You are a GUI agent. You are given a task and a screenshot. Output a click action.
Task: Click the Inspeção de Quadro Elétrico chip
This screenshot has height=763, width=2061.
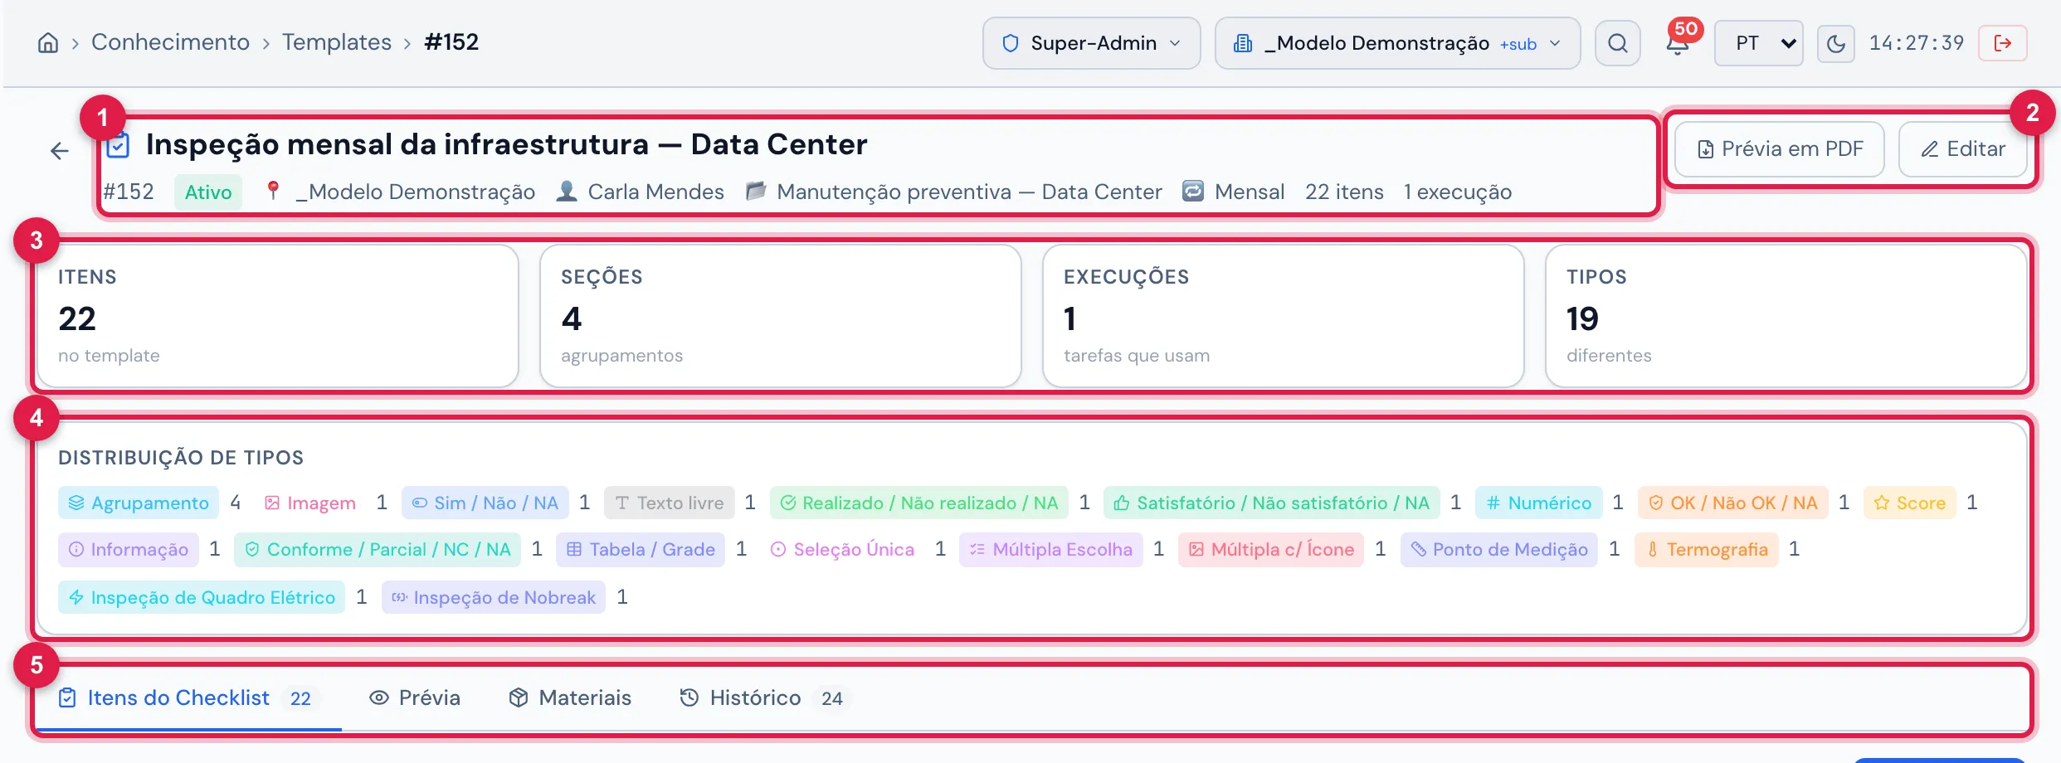202,598
